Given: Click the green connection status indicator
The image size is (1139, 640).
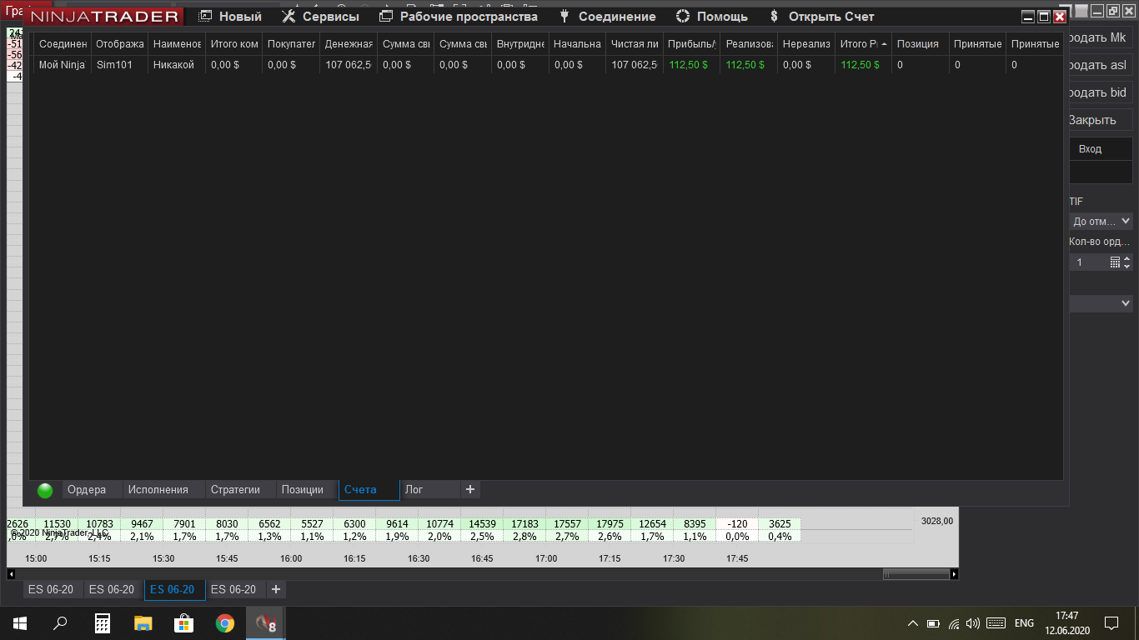Looking at the screenshot, I should 45,490.
